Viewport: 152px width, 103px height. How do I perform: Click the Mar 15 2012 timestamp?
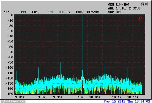click(127, 101)
